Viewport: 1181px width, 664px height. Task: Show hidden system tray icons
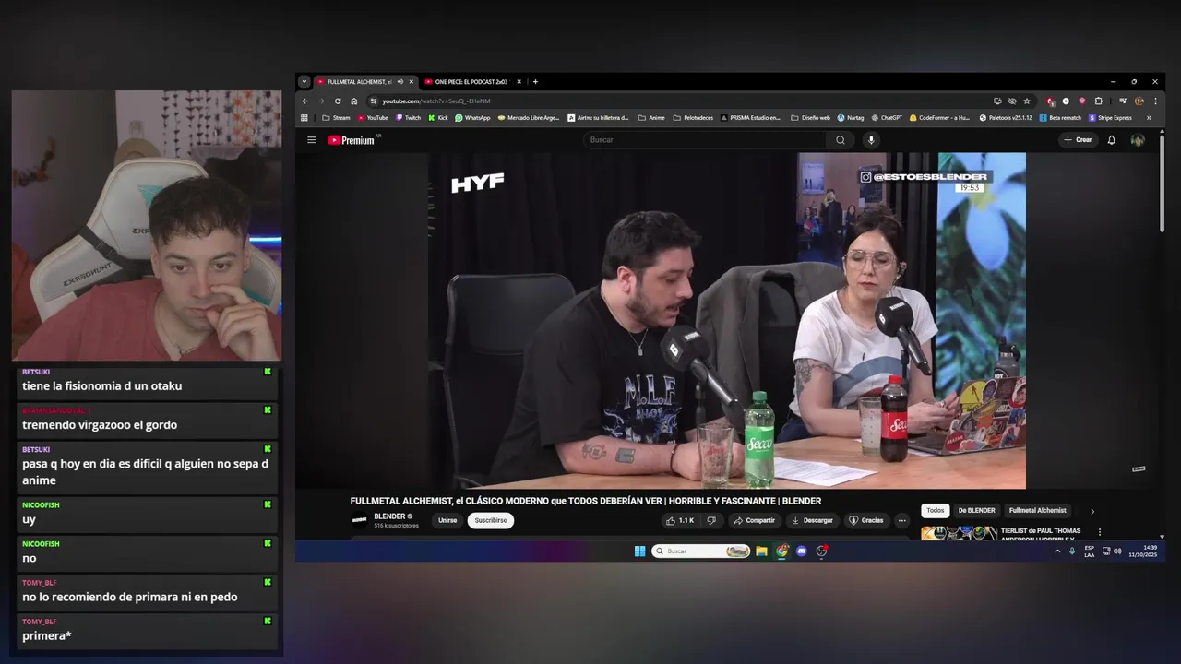pos(1057,551)
